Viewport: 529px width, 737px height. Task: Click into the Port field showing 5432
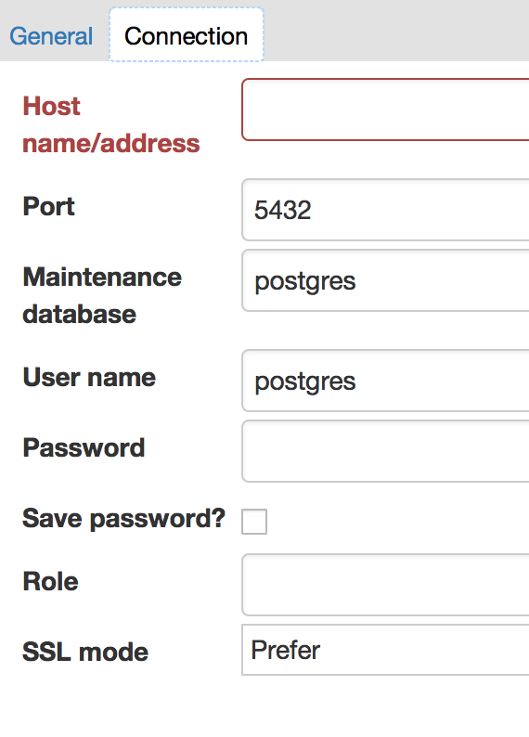[x=385, y=210]
